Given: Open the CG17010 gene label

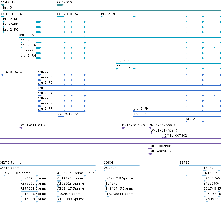Looking at the screenshot, I should coord(64,2).
